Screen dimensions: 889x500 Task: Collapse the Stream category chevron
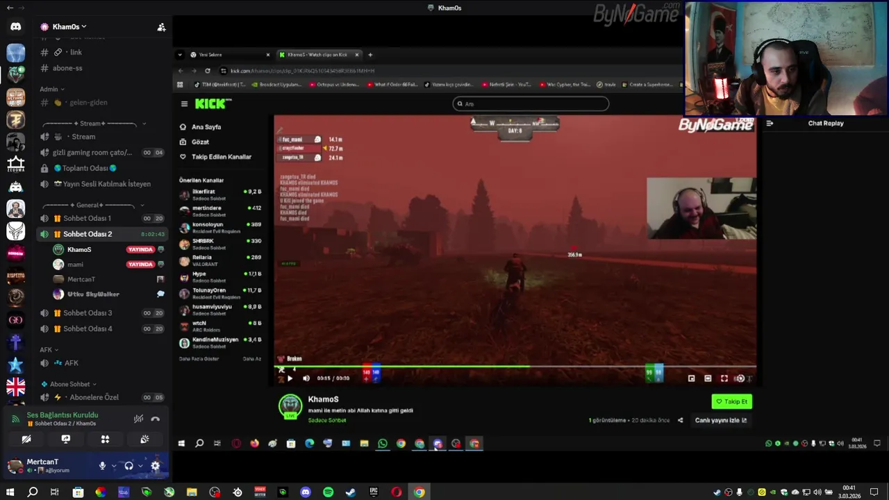point(144,124)
